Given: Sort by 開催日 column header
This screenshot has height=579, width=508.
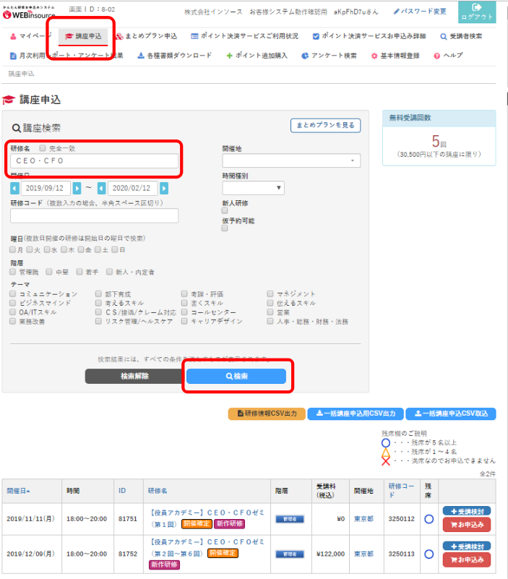Looking at the screenshot, I should 19,491.
